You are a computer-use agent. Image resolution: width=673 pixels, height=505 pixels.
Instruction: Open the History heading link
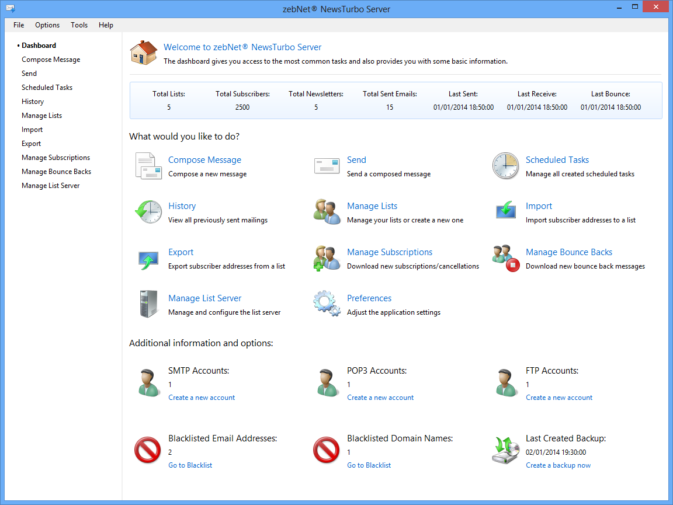click(182, 206)
